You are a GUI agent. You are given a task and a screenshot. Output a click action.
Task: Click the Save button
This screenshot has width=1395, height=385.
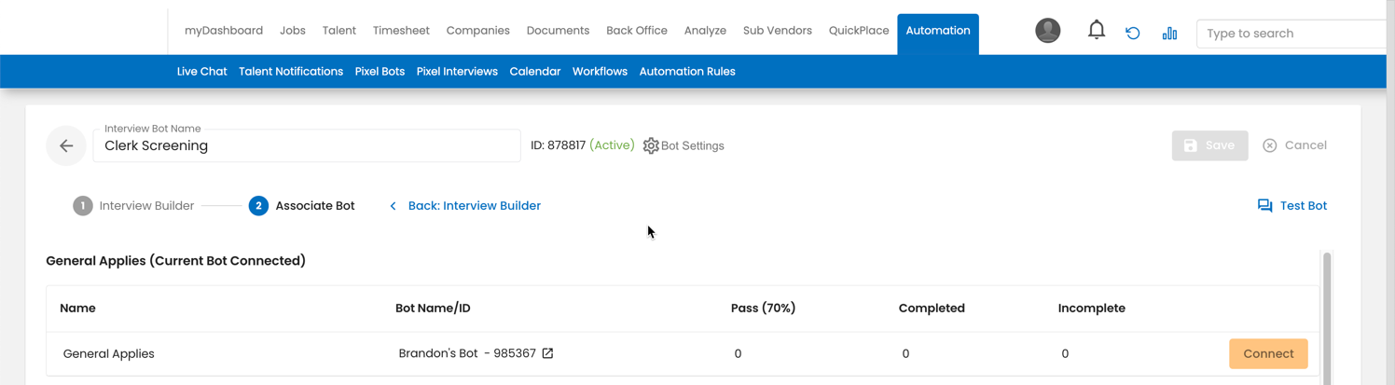point(1209,145)
